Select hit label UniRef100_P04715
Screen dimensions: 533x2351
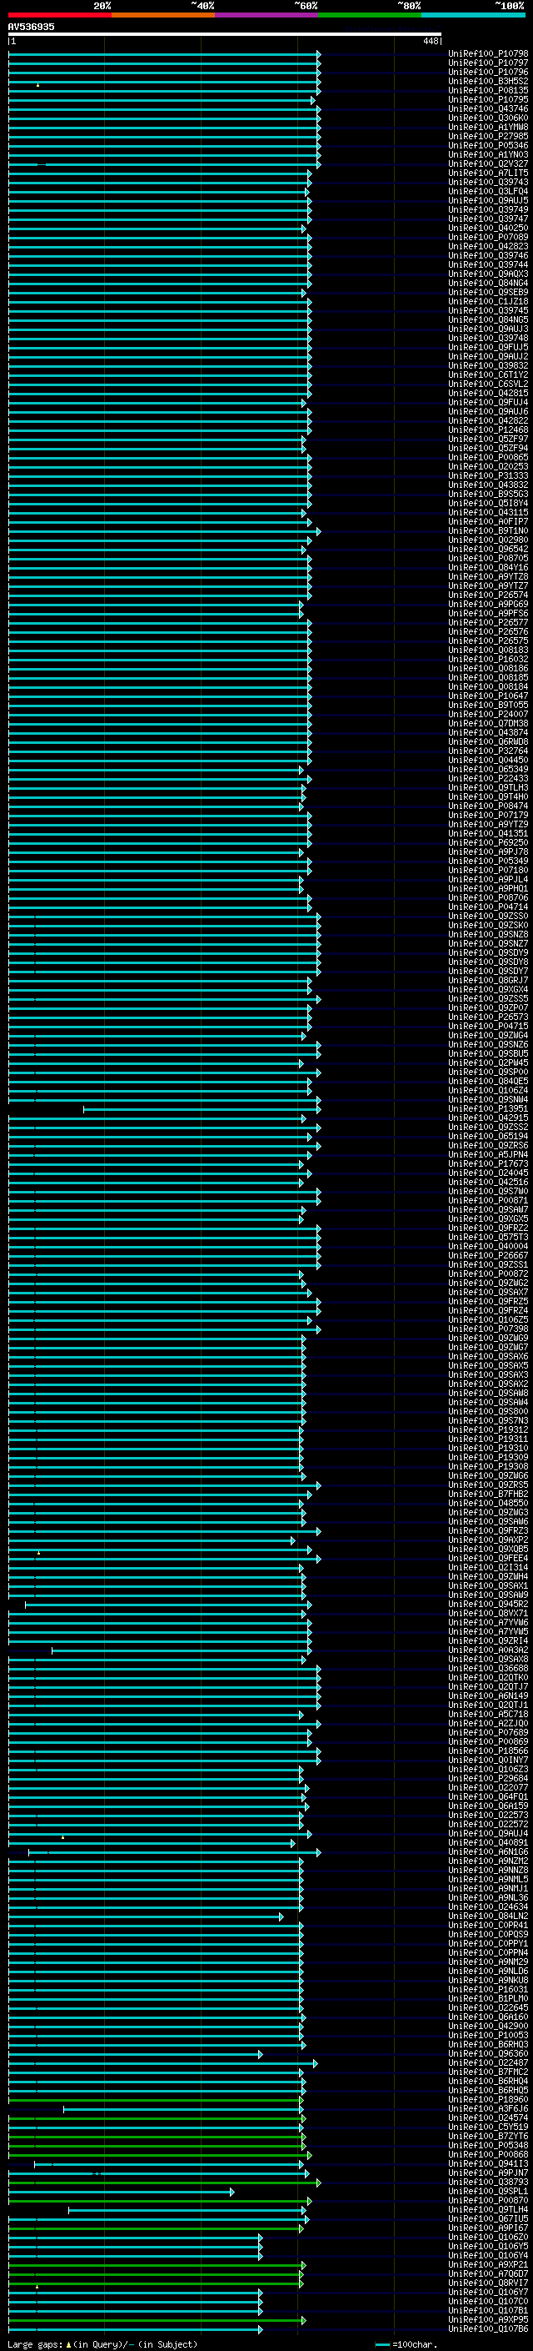488,1026
